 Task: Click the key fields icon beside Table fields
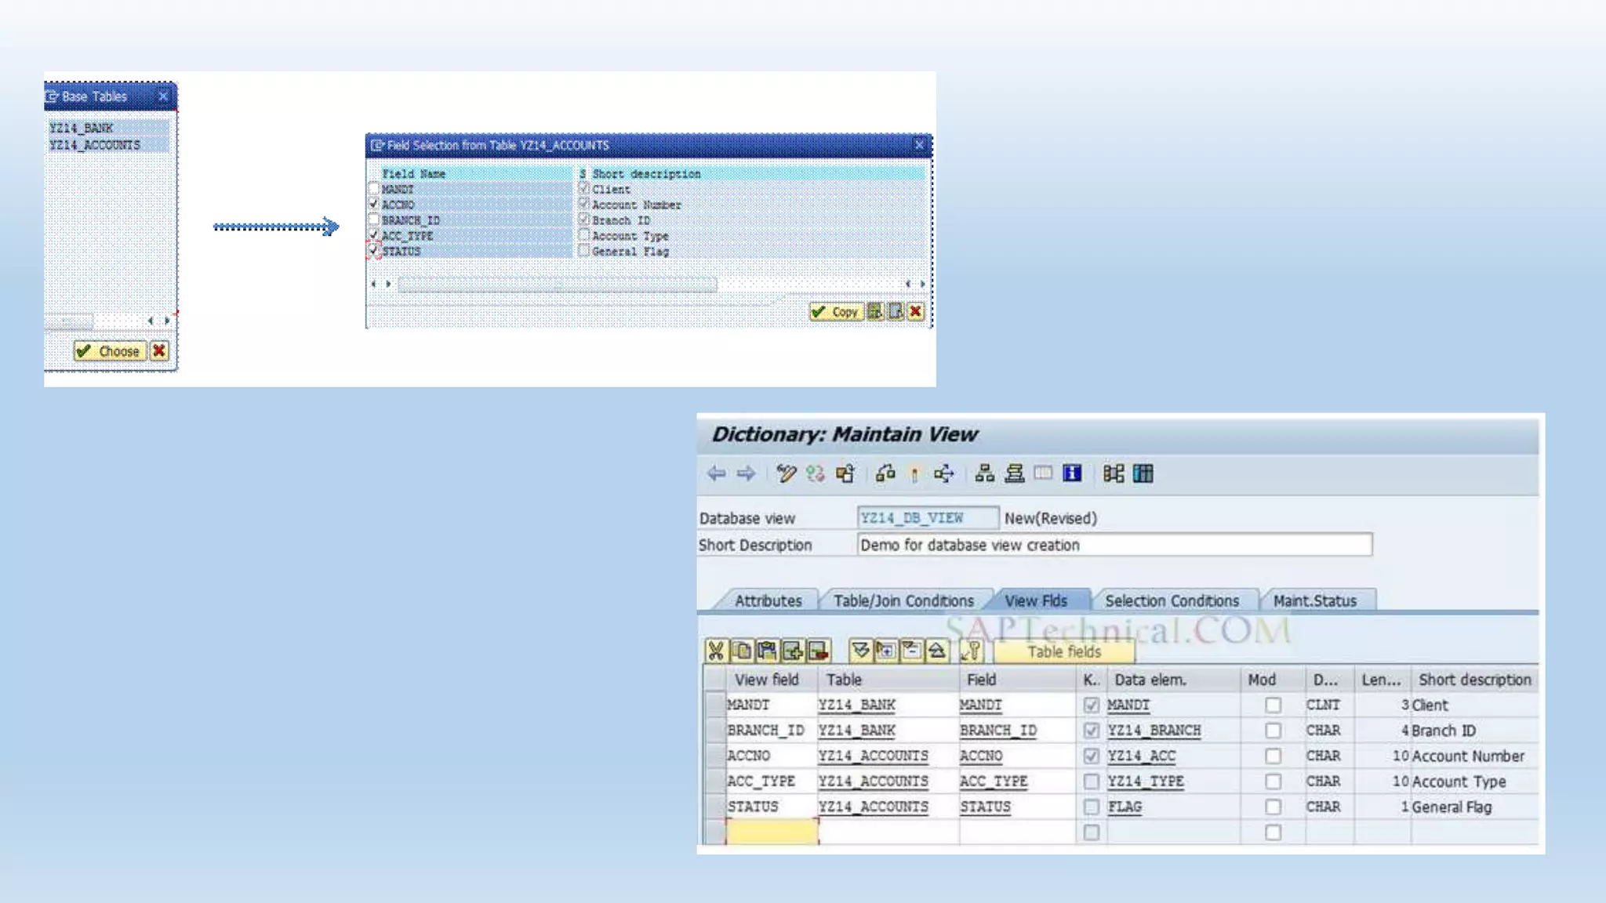tap(971, 651)
